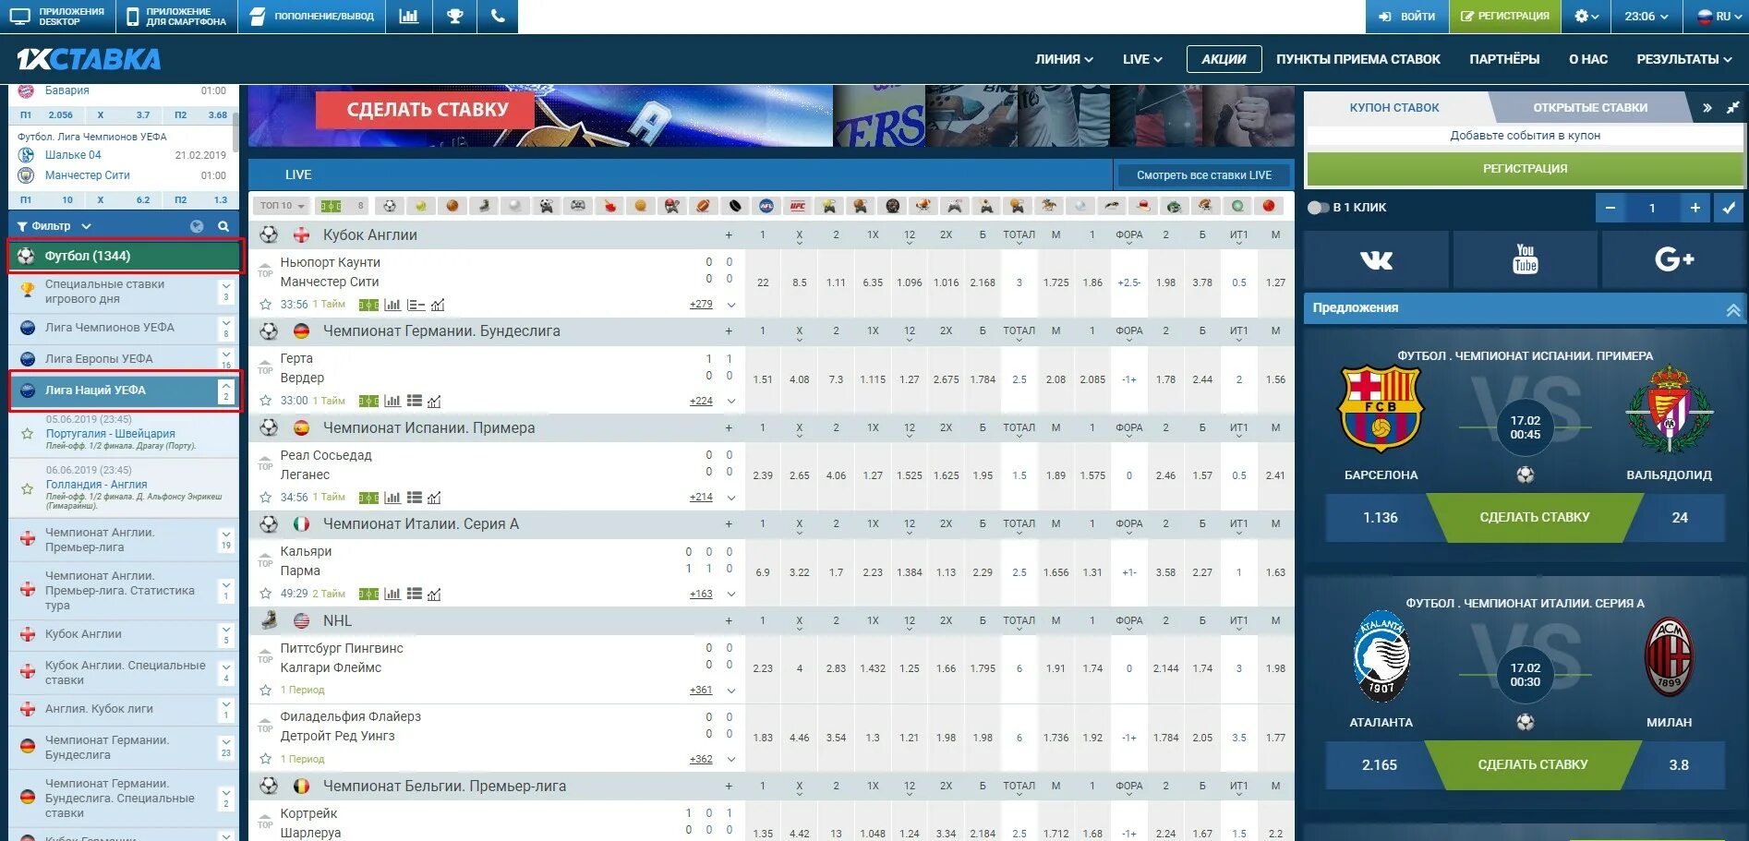
Task: Open the RU language selector
Action: (x=1717, y=17)
